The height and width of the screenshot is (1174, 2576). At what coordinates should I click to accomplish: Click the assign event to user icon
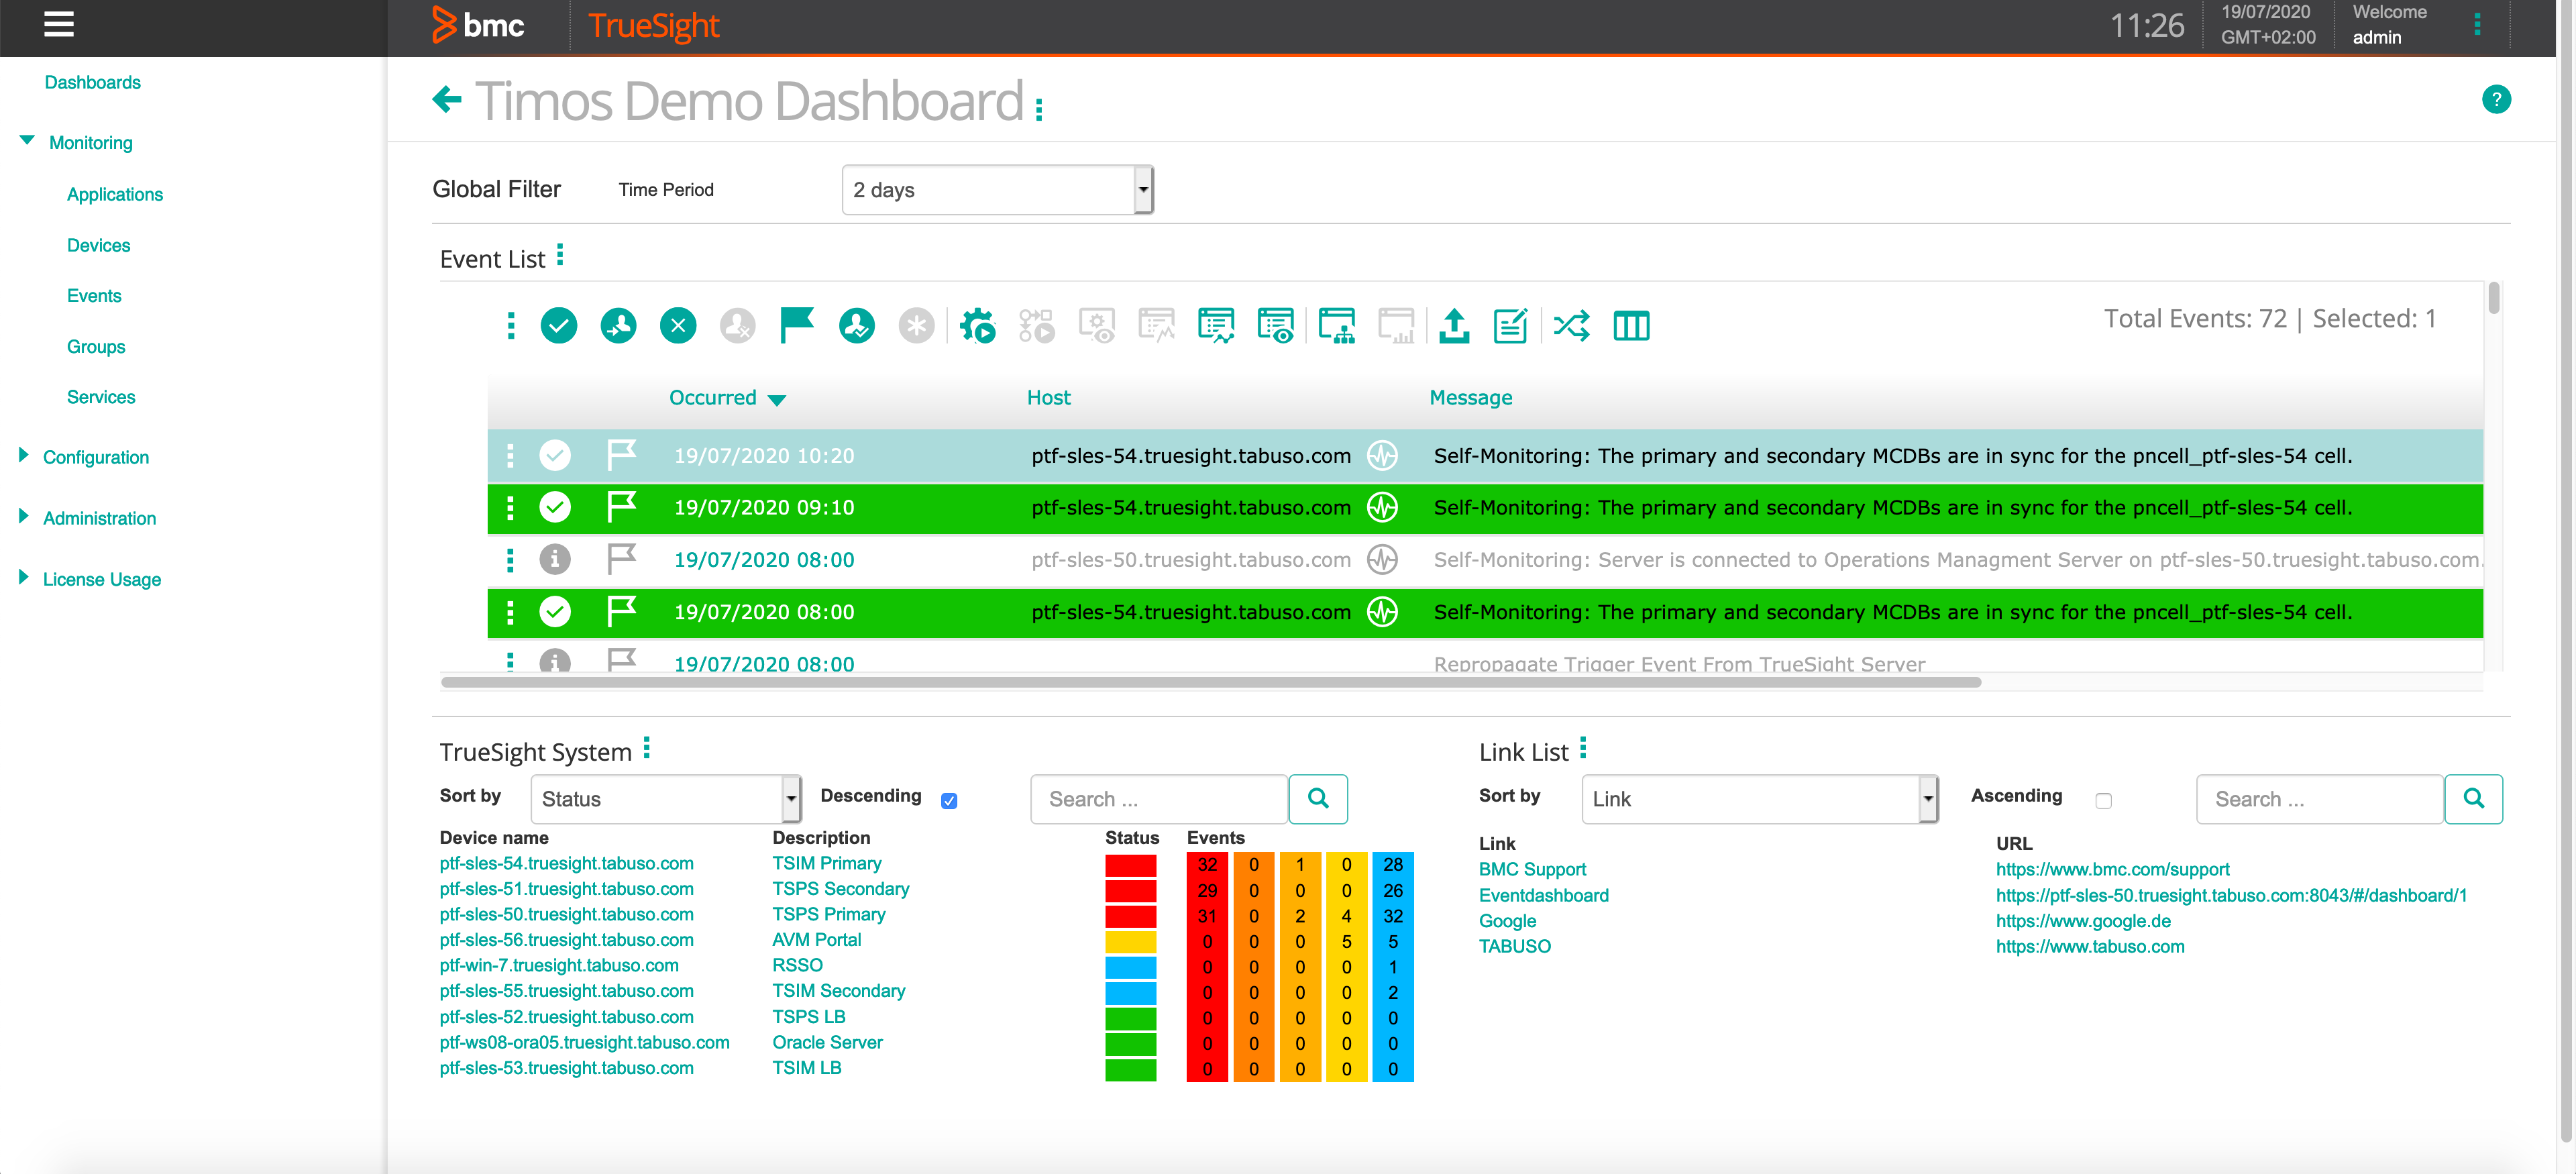618,325
